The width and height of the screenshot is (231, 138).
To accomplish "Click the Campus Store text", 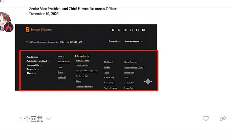I will [x=109, y=83].
